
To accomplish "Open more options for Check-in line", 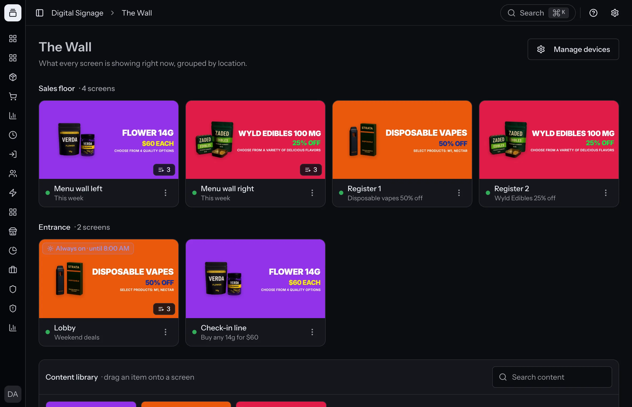I will point(312,332).
